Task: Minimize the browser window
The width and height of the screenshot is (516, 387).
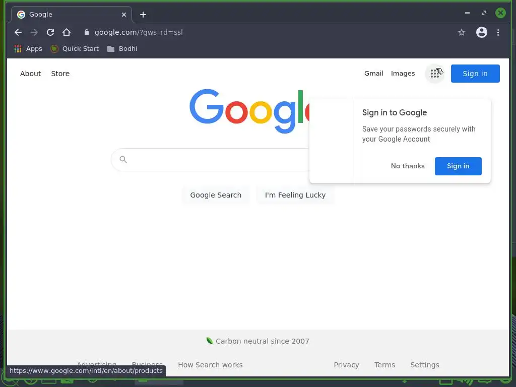Action: click(467, 13)
